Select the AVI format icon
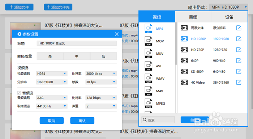The width and height of the screenshot is (253, 139). [x=149, y=66]
